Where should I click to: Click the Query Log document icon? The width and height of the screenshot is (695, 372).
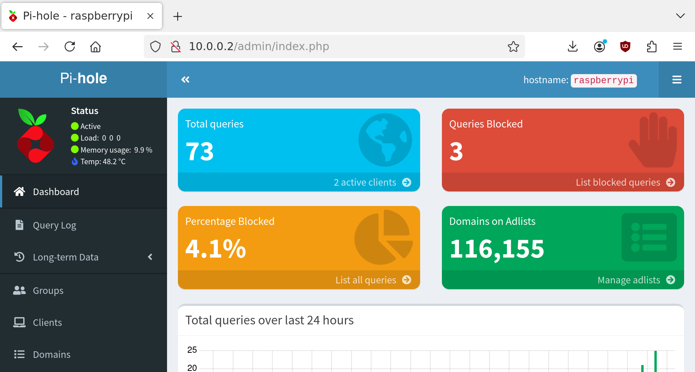coord(19,225)
